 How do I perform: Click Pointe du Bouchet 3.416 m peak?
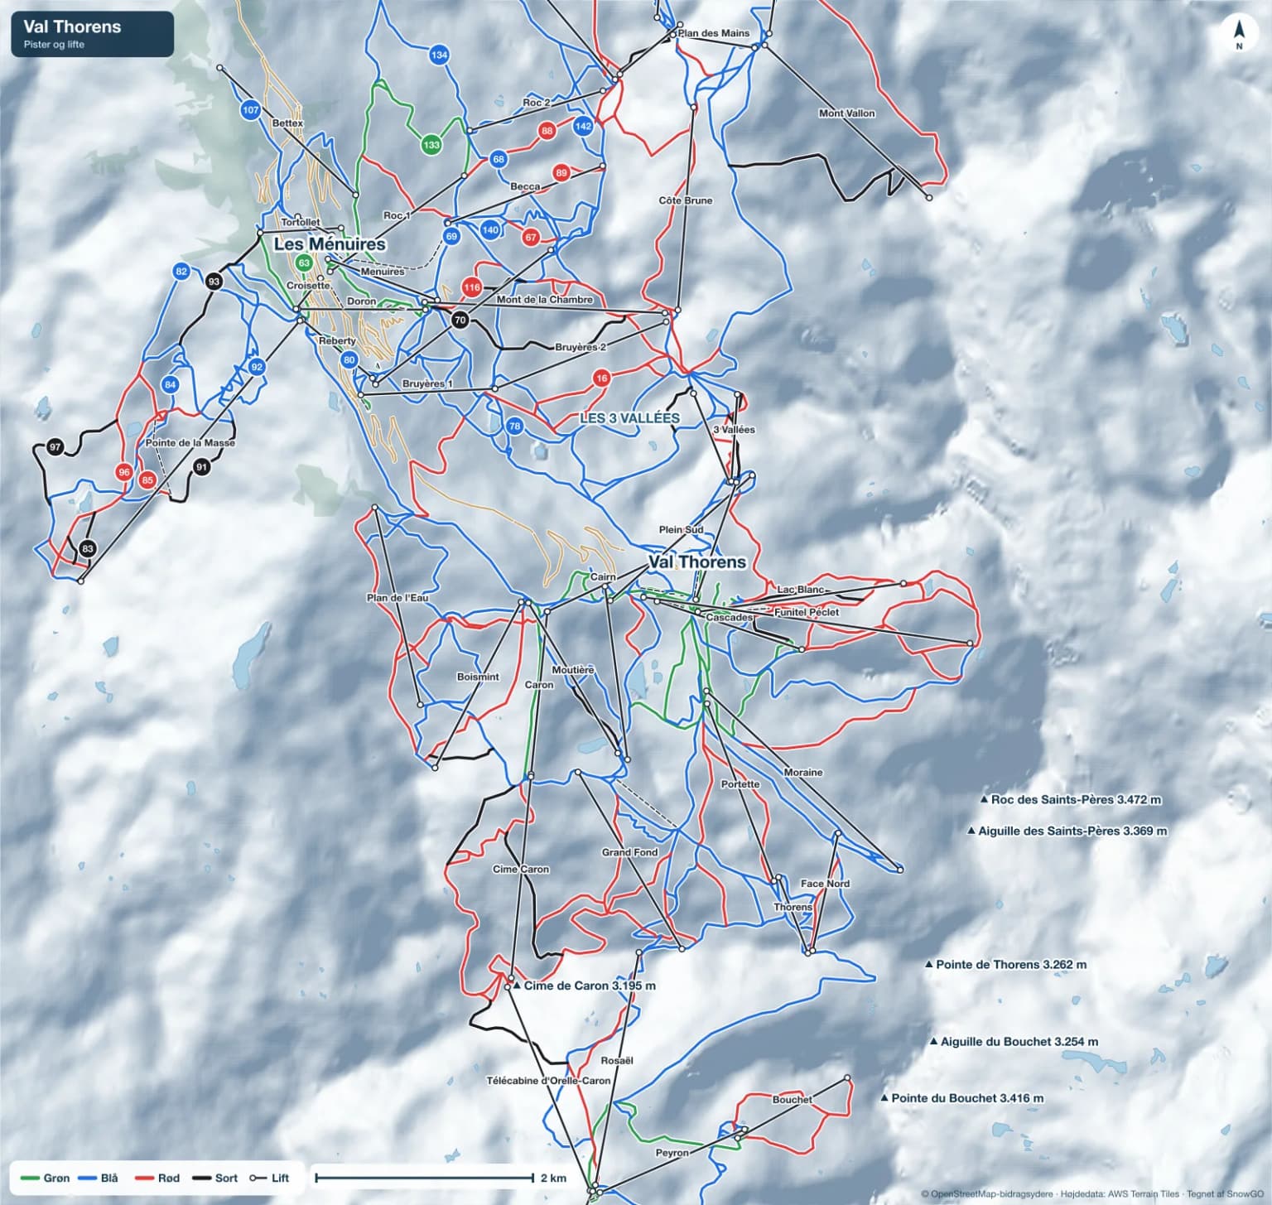962,1098
